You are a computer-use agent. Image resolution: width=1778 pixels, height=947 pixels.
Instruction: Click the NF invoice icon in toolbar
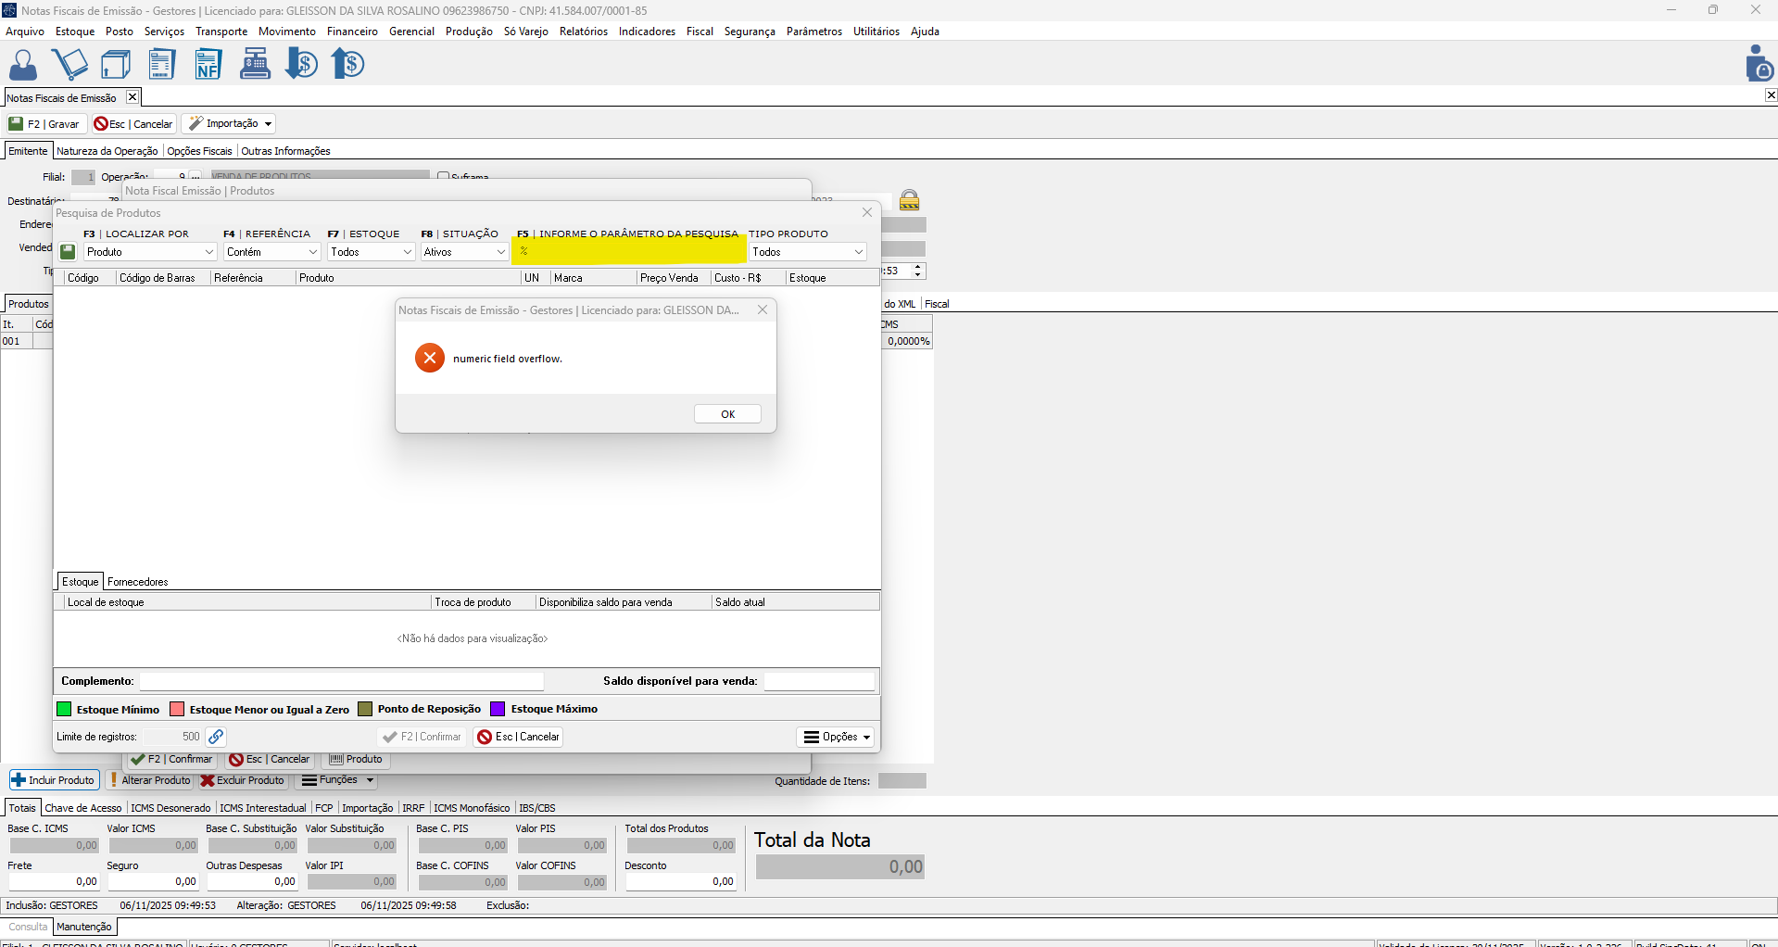(x=208, y=65)
